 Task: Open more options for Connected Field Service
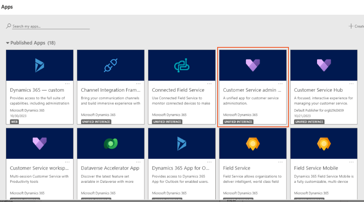209,84
